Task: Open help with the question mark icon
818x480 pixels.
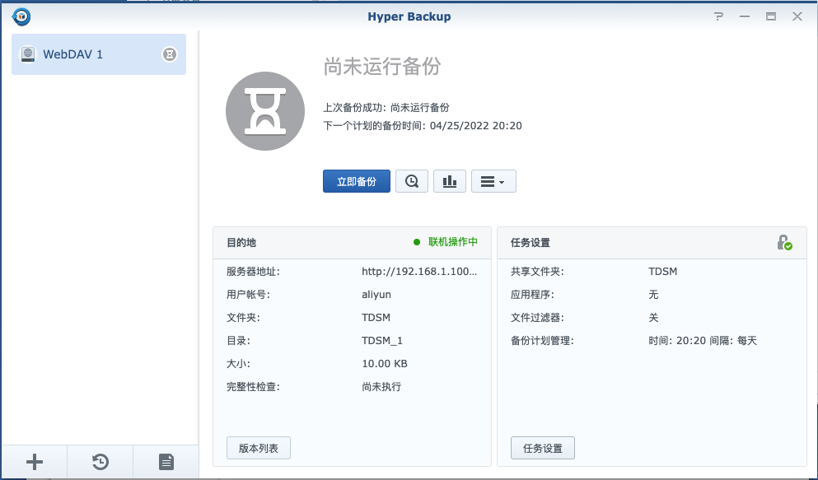Action: [x=719, y=16]
